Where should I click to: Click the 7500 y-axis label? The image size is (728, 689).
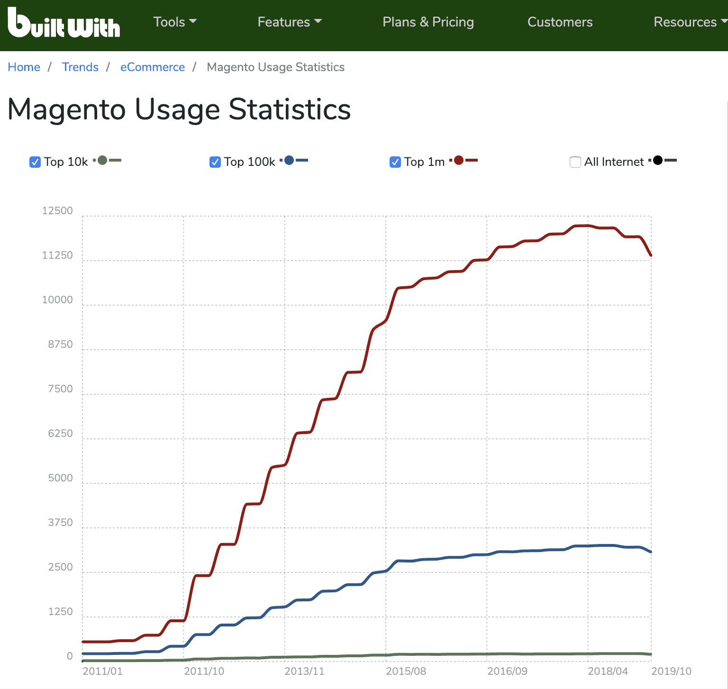pyautogui.click(x=60, y=389)
